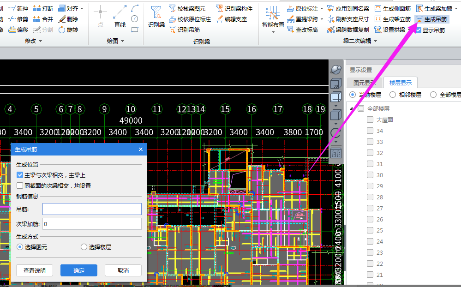The width and height of the screenshot is (461, 287).
Task: Switch to 楼层显示 tab
Action: [x=401, y=83]
